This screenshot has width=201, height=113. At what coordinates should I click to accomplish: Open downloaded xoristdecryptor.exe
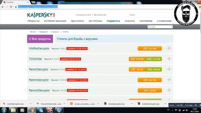coord(15,104)
